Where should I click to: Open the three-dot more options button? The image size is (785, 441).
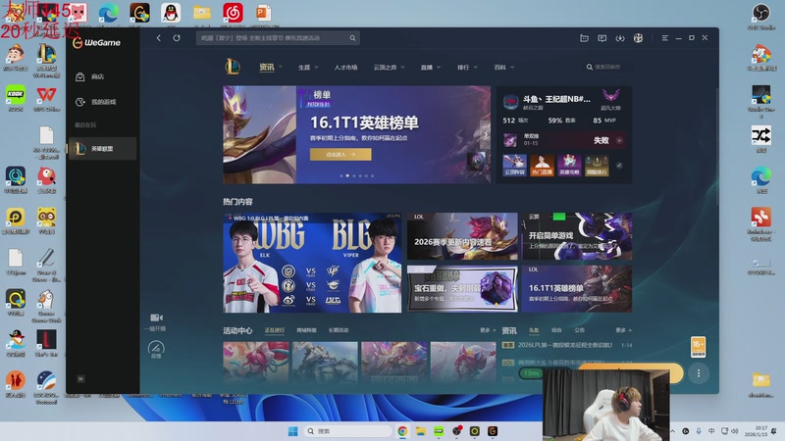699,373
